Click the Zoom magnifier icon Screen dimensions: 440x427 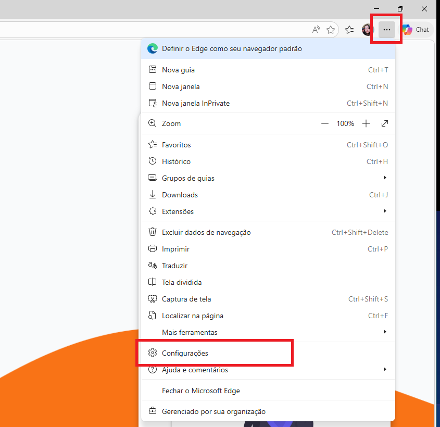click(152, 123)
